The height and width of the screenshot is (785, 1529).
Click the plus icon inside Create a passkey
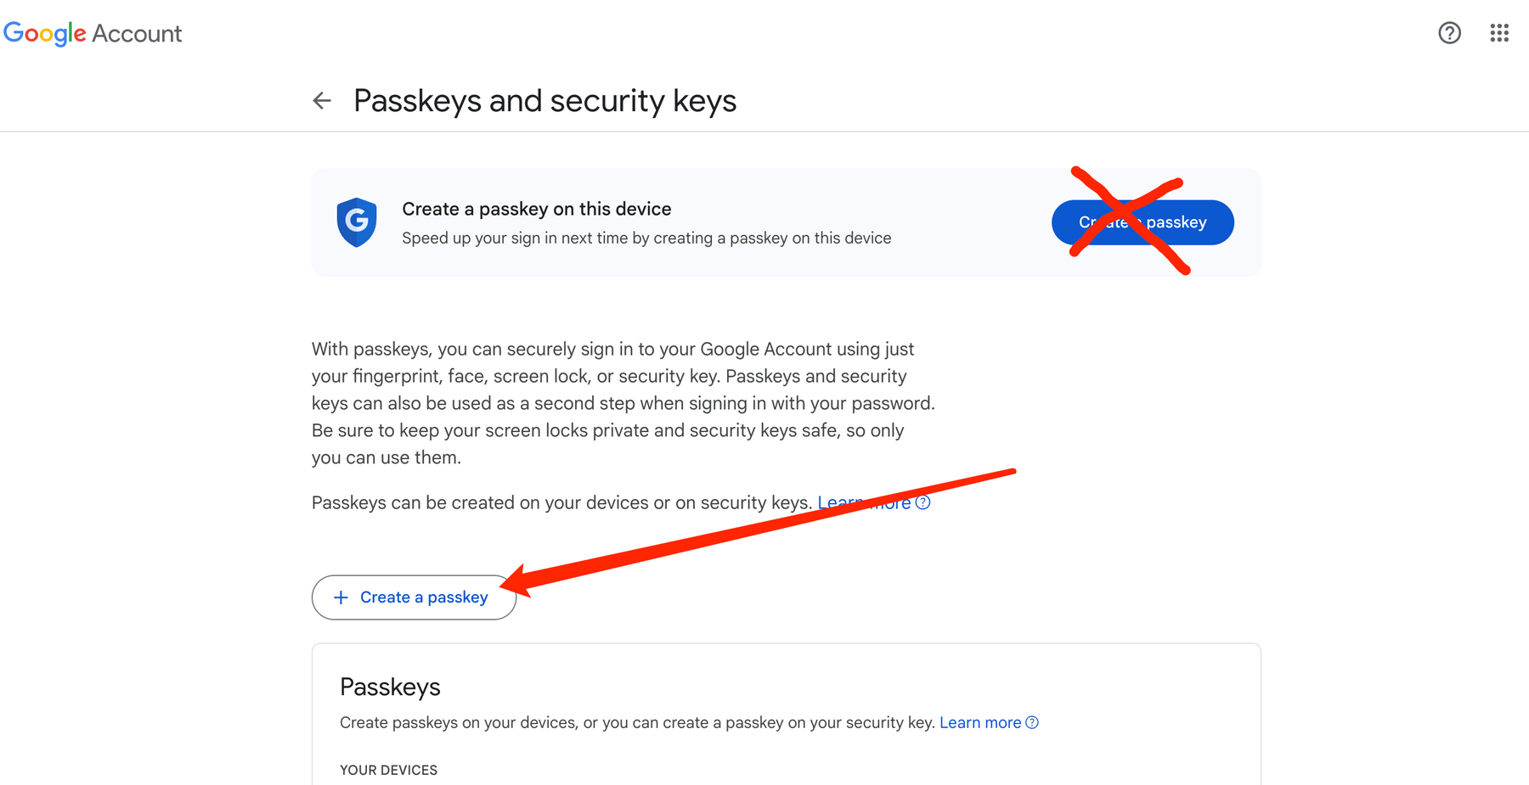[341, 597]
